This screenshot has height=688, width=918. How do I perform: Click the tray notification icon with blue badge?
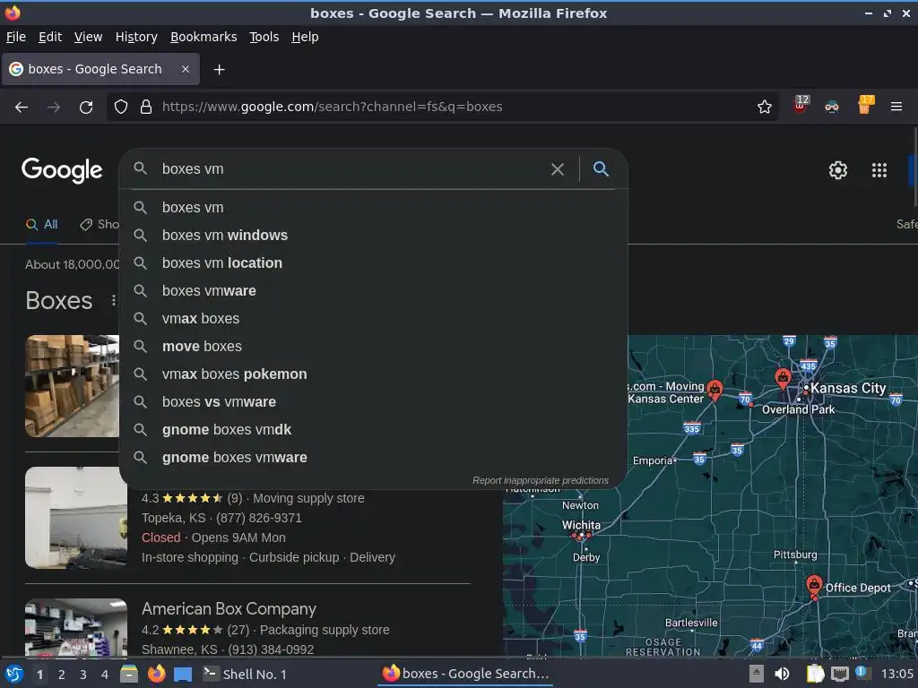861,673
